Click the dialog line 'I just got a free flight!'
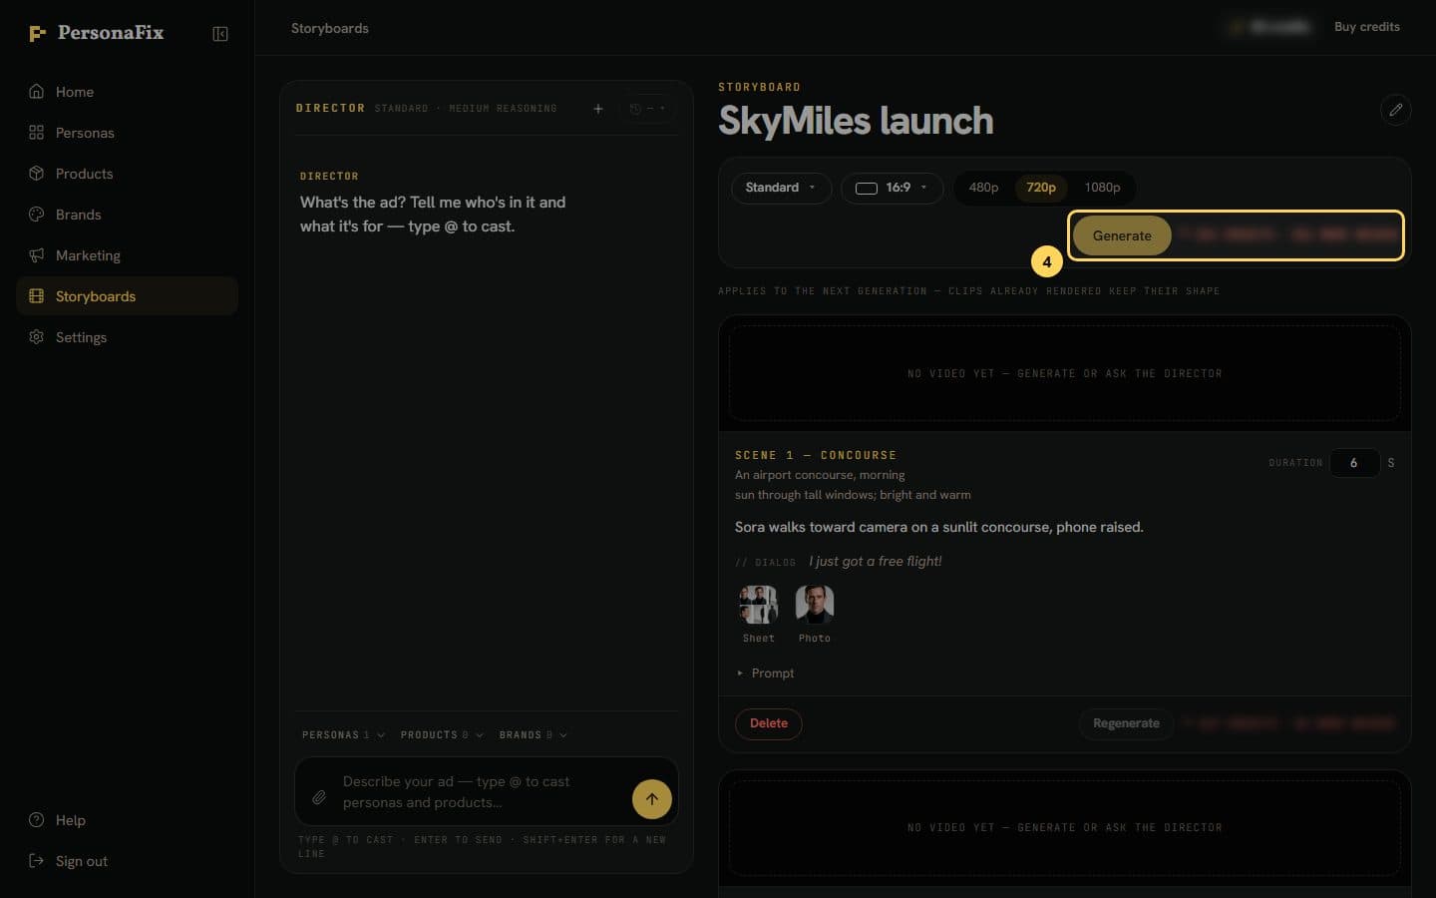Image resolution: width=1436 pixels, height=898 pixels. click(x=875, y=562)
